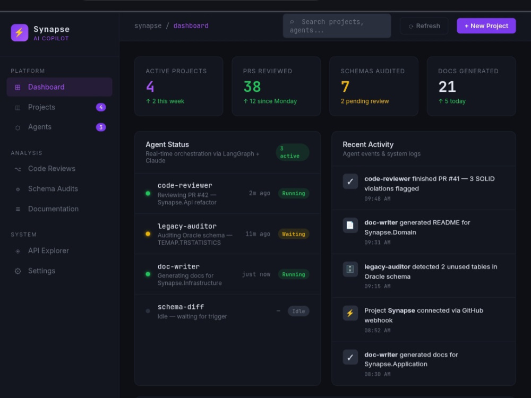This screenshot has width=531, height=398.
Task: Navigate to Schema Audits
Action: pyautogui.click(x=59, y=189)
